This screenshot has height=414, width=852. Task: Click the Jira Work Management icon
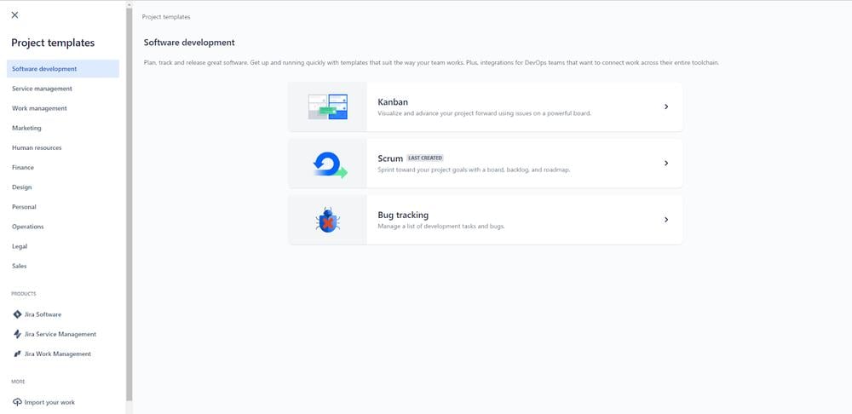pos(17,354)
